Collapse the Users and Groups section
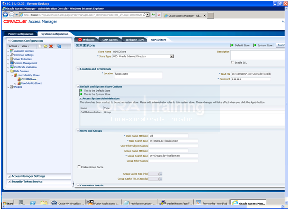The image size is (289, 210). pos(78,131)
